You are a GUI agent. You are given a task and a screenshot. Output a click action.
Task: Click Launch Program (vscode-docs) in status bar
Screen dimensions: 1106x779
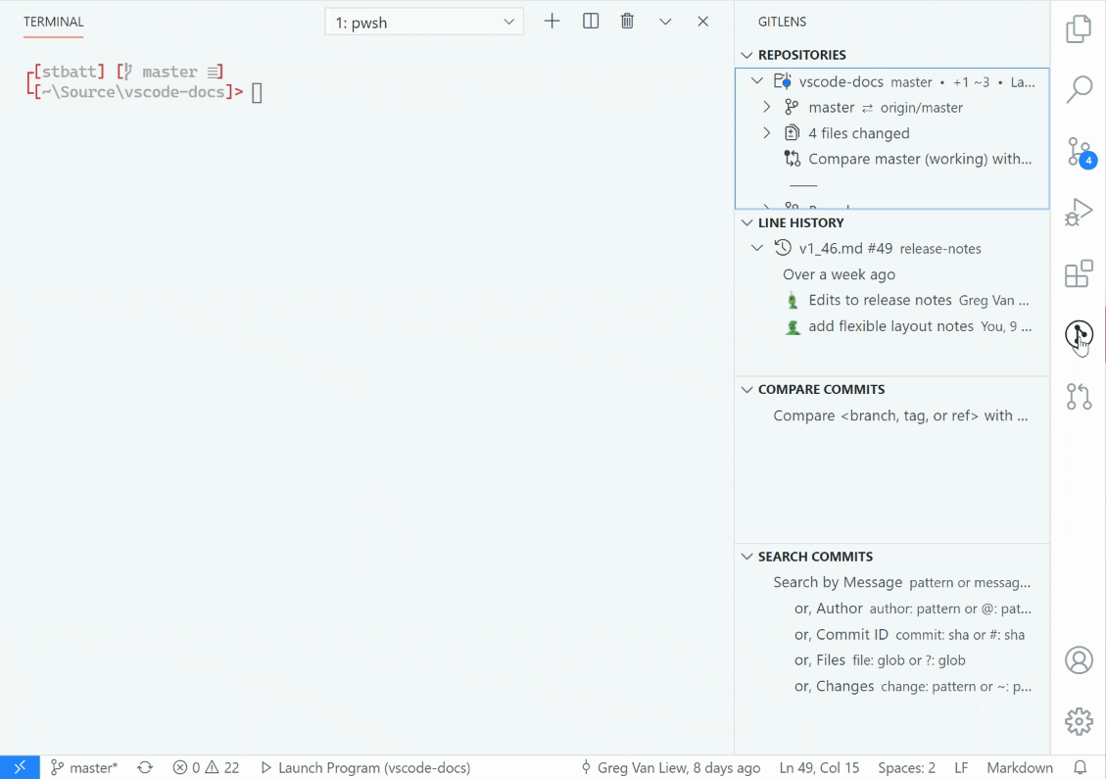[365, 768]
